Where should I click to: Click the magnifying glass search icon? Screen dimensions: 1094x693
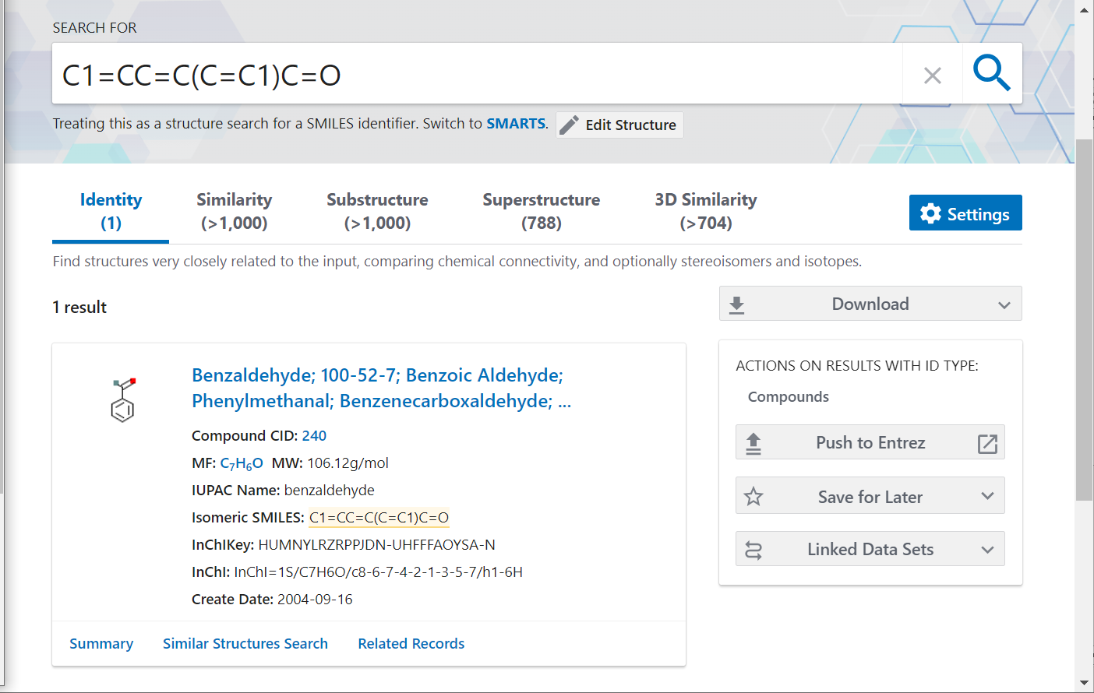pos(992,73)
